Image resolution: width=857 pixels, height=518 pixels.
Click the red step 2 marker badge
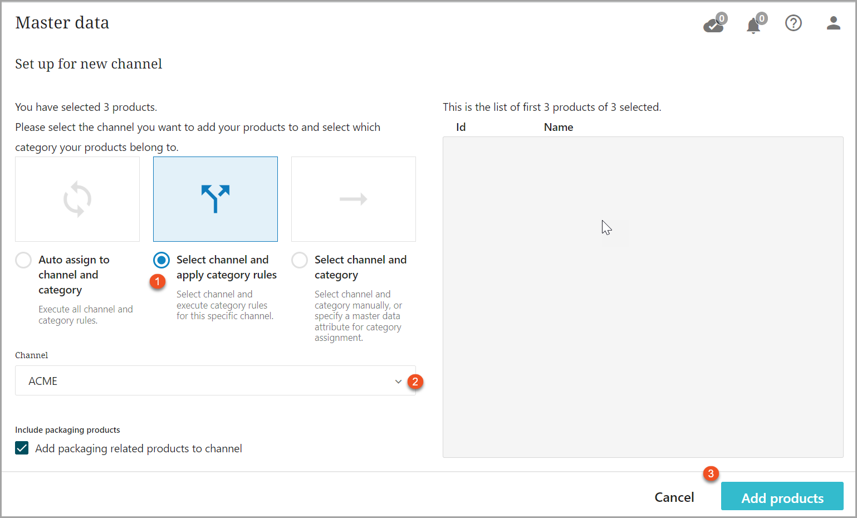click(x=415, y=382)
